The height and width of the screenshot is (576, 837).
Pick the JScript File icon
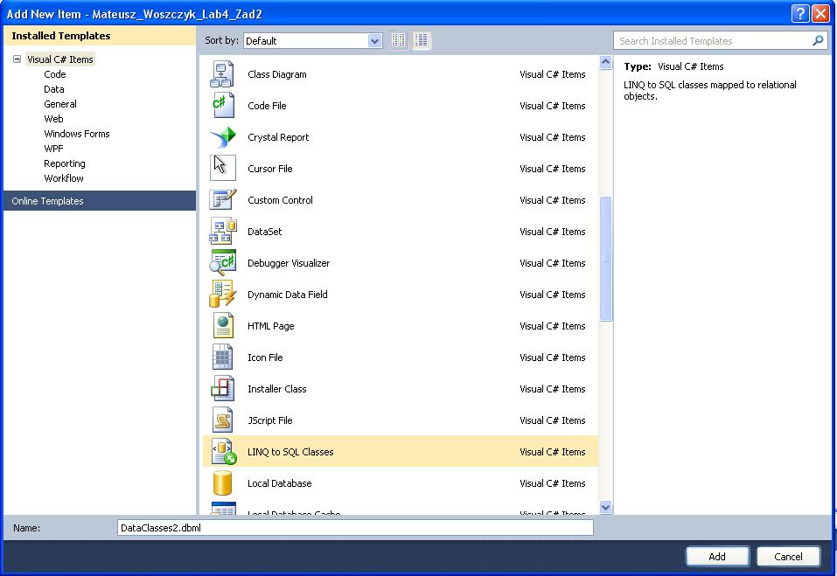tap(222, 420)
